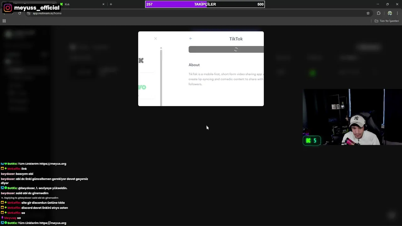Image resolution: width=402 pixels, height=226 pixels.
Task: Open the browser profile avatar
Action: pyautogui.click(x=390, y=13)
